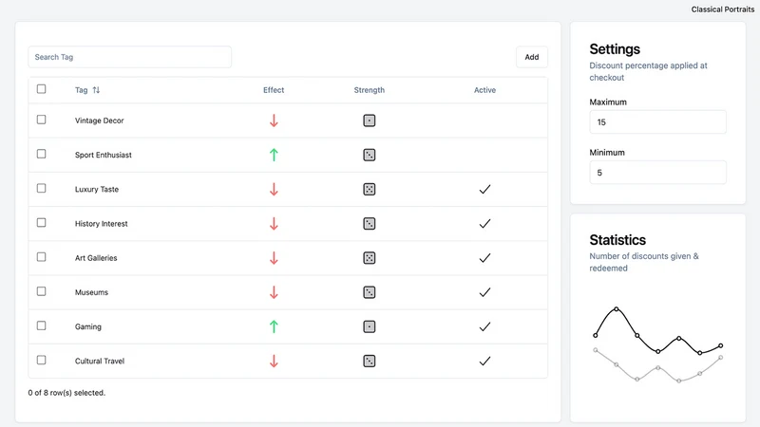
Task: Click the Luxury Taste tag name
Action: point(97,189)
